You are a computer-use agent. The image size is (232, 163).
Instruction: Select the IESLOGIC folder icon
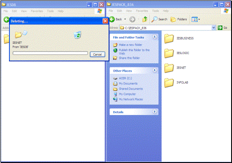pyautogui.click(x=169, y=53)
